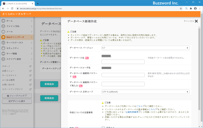This screenshot has width=203, height=128.
Task: Click the キャンセル link
Action: tap(189, 21)
